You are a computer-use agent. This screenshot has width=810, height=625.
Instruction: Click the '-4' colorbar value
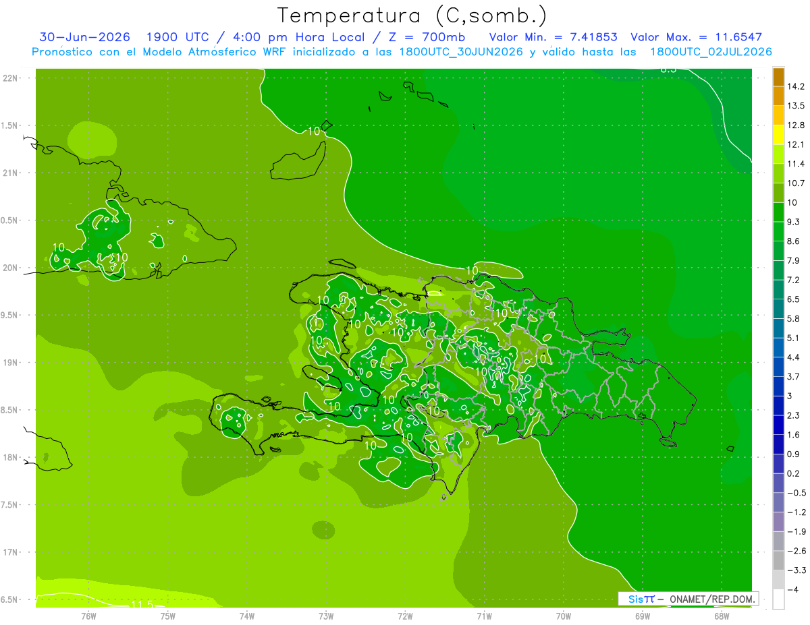(x=792, y=590)
